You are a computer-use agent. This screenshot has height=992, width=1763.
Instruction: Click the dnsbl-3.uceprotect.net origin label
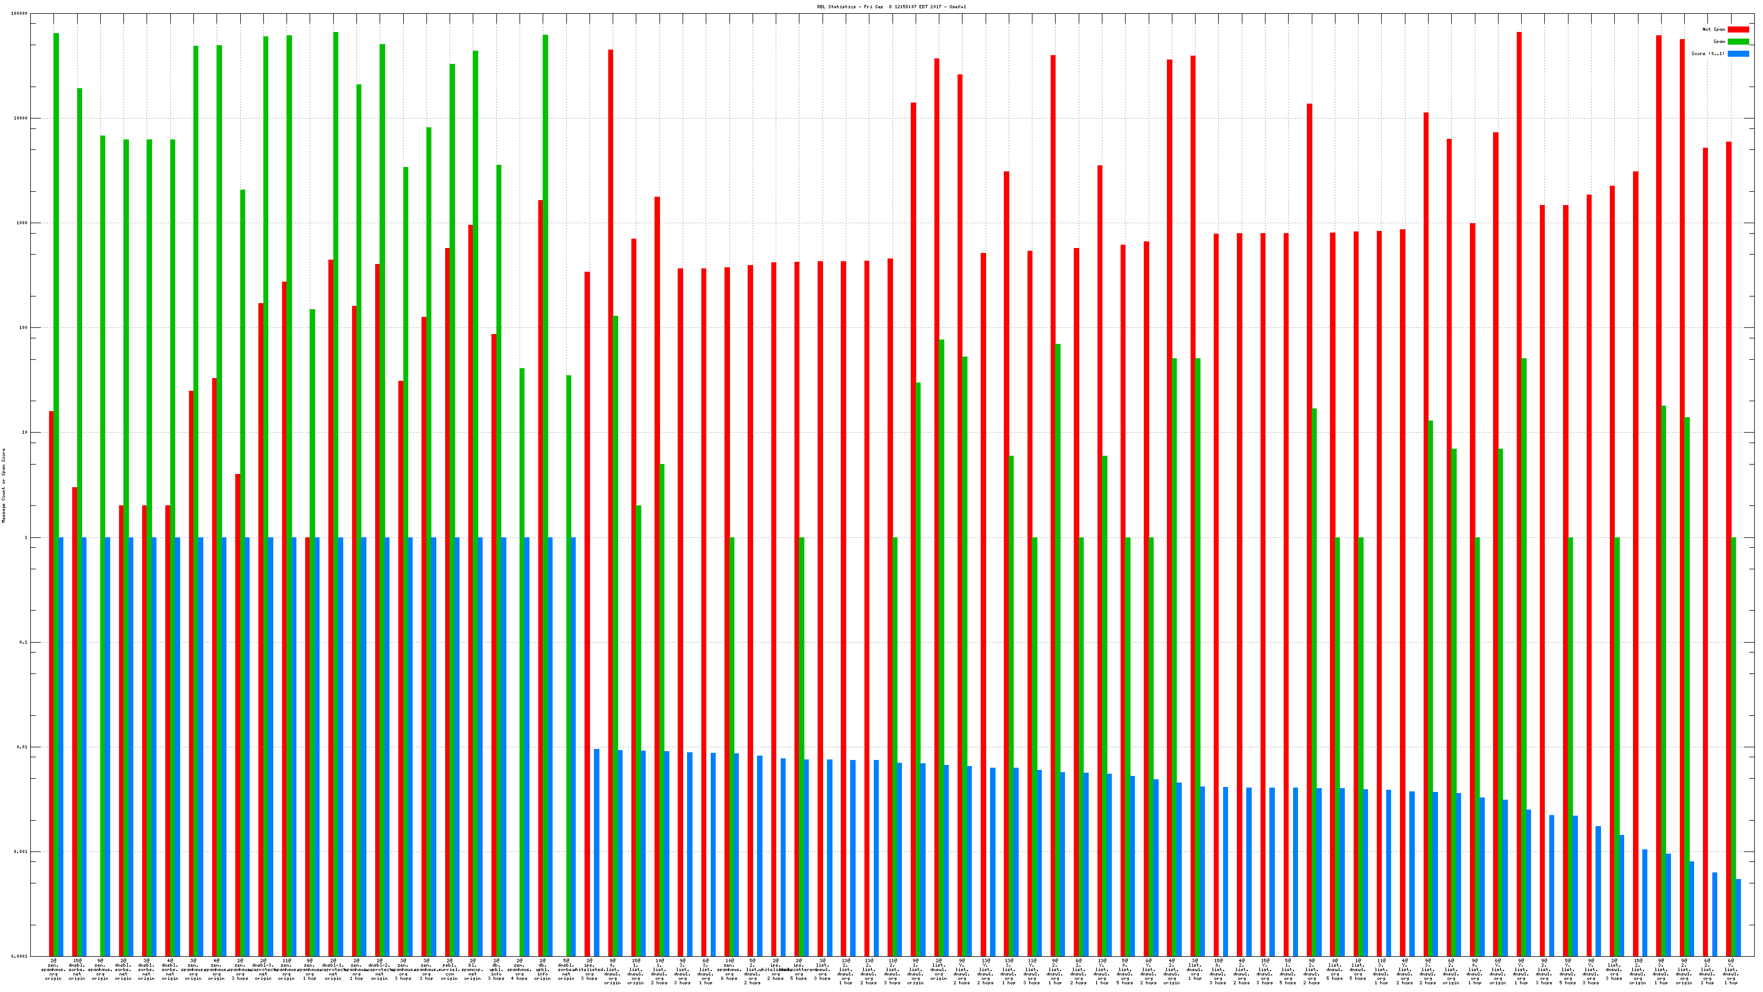click(x=263, y=969)
